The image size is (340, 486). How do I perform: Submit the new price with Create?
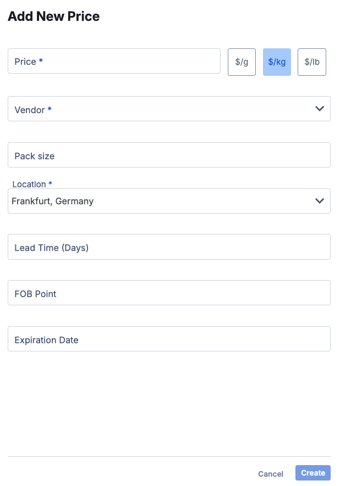312,473
